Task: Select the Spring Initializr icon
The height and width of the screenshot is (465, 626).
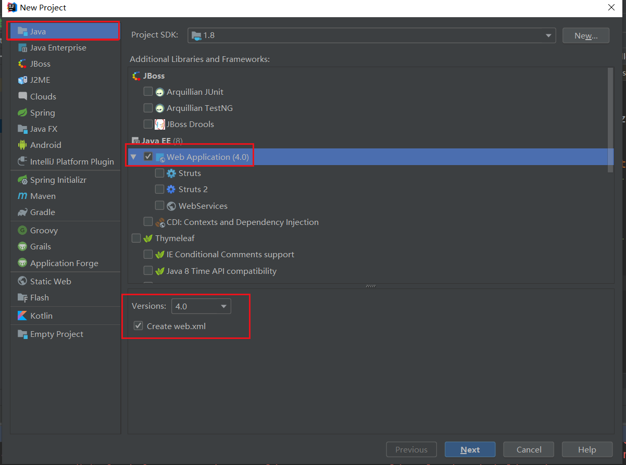Action: click(22, 180)
